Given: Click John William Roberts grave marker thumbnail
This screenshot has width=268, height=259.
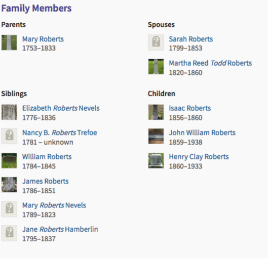Looking at the screenshot, I should point(156,136).
